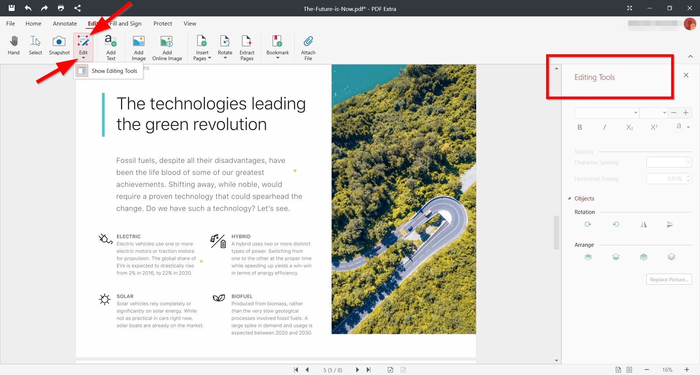Click the font color swatch
Viewport: 700px width, 375px height.
click(x=678, y=127)
